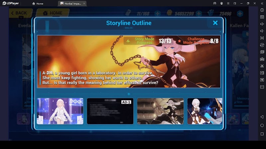Click the HOME button in game
Viewport: 266px width, 149px height.
53,13
